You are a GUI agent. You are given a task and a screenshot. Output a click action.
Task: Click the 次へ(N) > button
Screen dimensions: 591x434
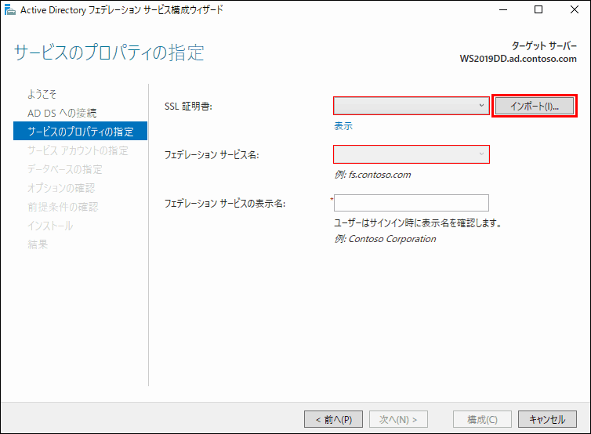point(398,419)
